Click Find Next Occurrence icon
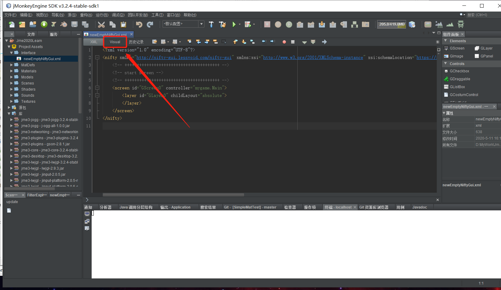This screenshot has width=501, height=290. (207, 42)
